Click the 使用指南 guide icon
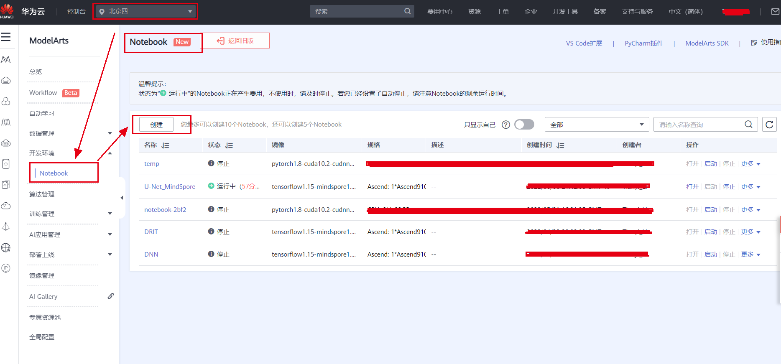 tap(754, 43)
